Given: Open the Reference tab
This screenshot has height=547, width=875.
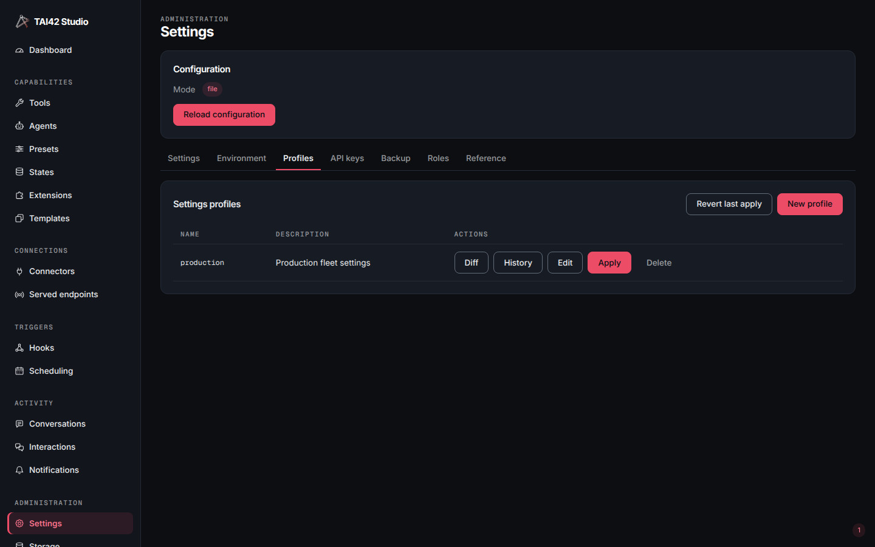Looking at the screenshot, I should point(486,158).
